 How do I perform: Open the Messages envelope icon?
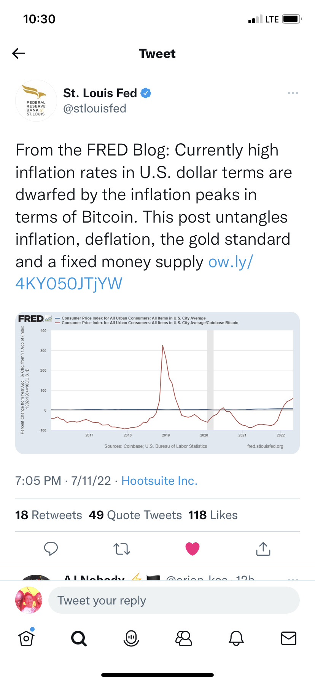(288, 638)
